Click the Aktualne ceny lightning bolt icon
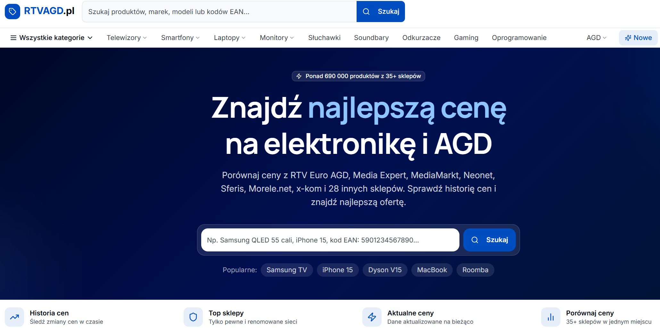 [x=372, y=317]
